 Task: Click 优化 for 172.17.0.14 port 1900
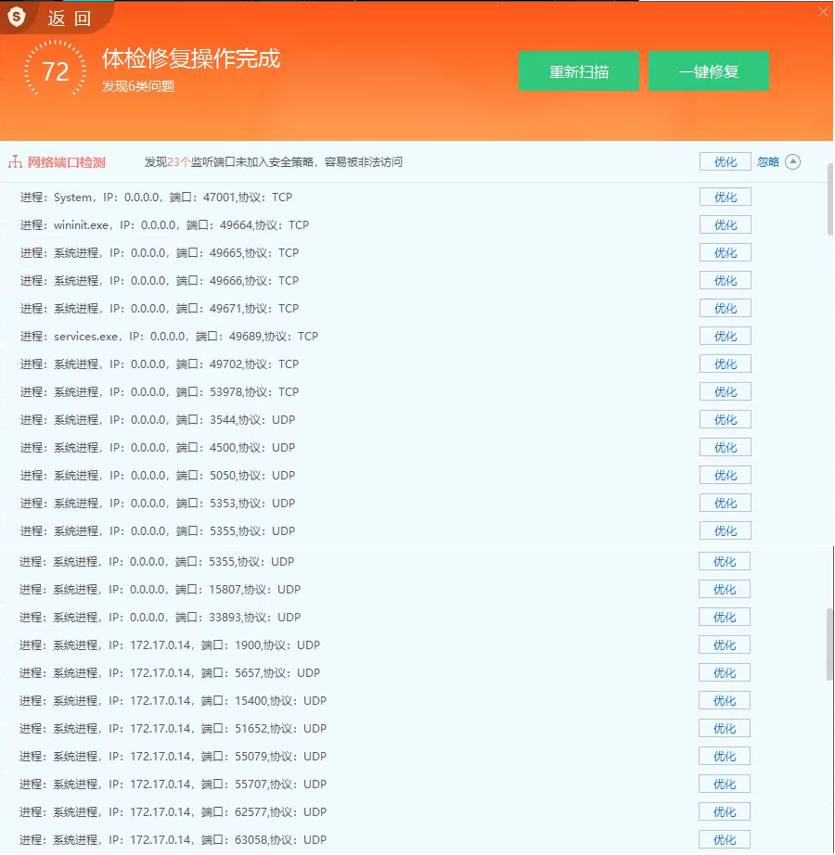pos(725,645)
